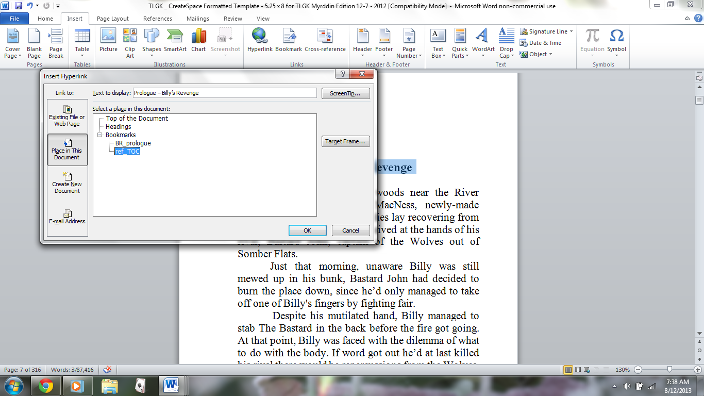Insert a Cross-reference from the ribbon
The image size is (704, 396).
(325, 40)
